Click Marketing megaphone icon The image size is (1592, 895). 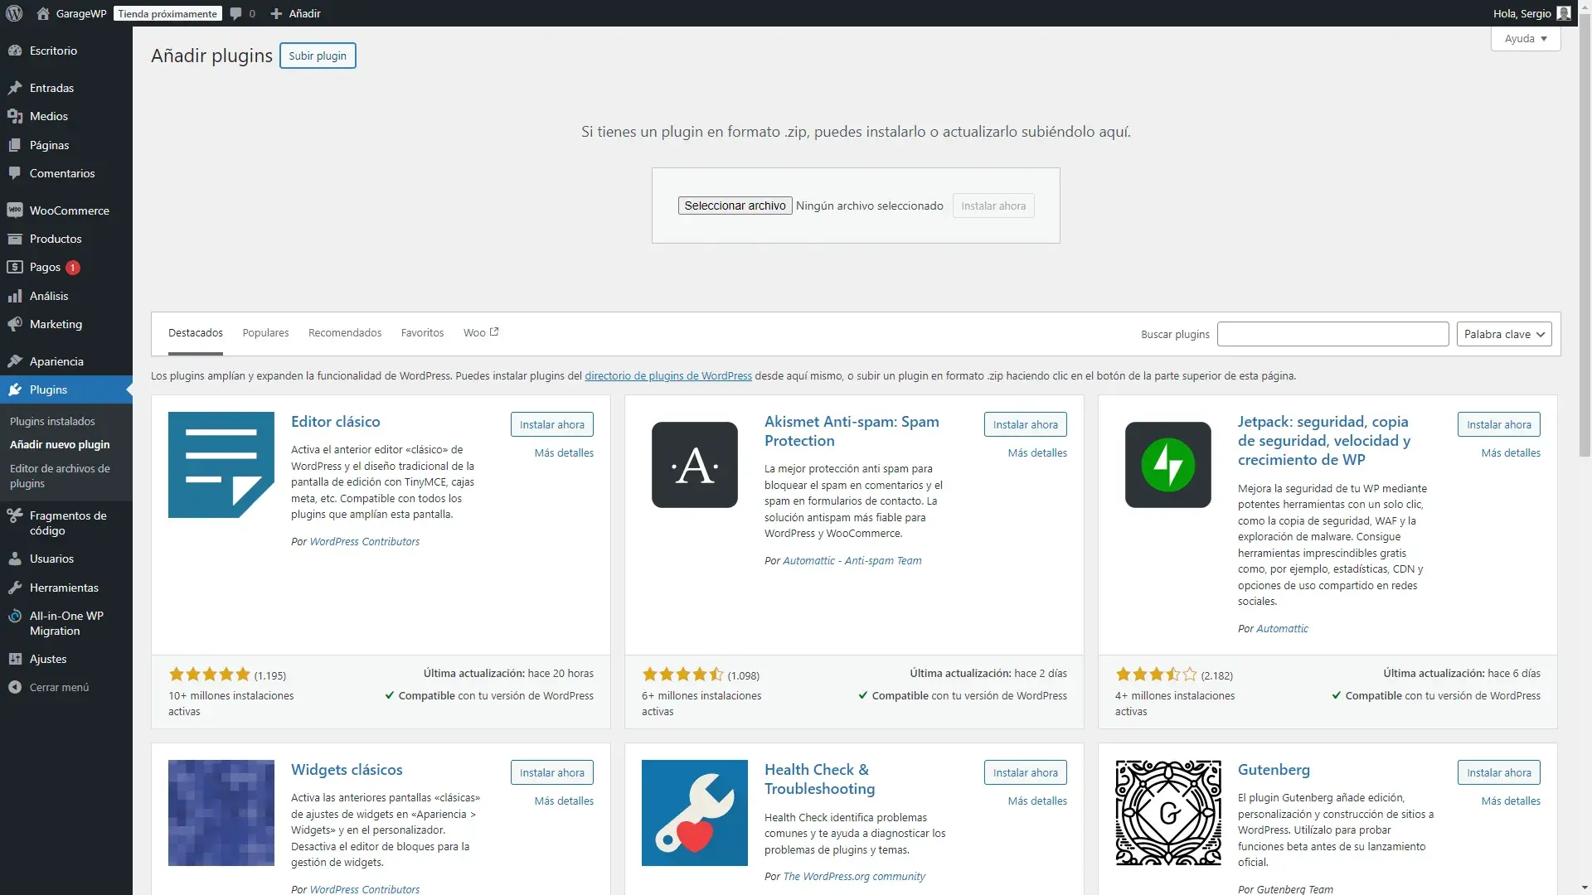15,324
